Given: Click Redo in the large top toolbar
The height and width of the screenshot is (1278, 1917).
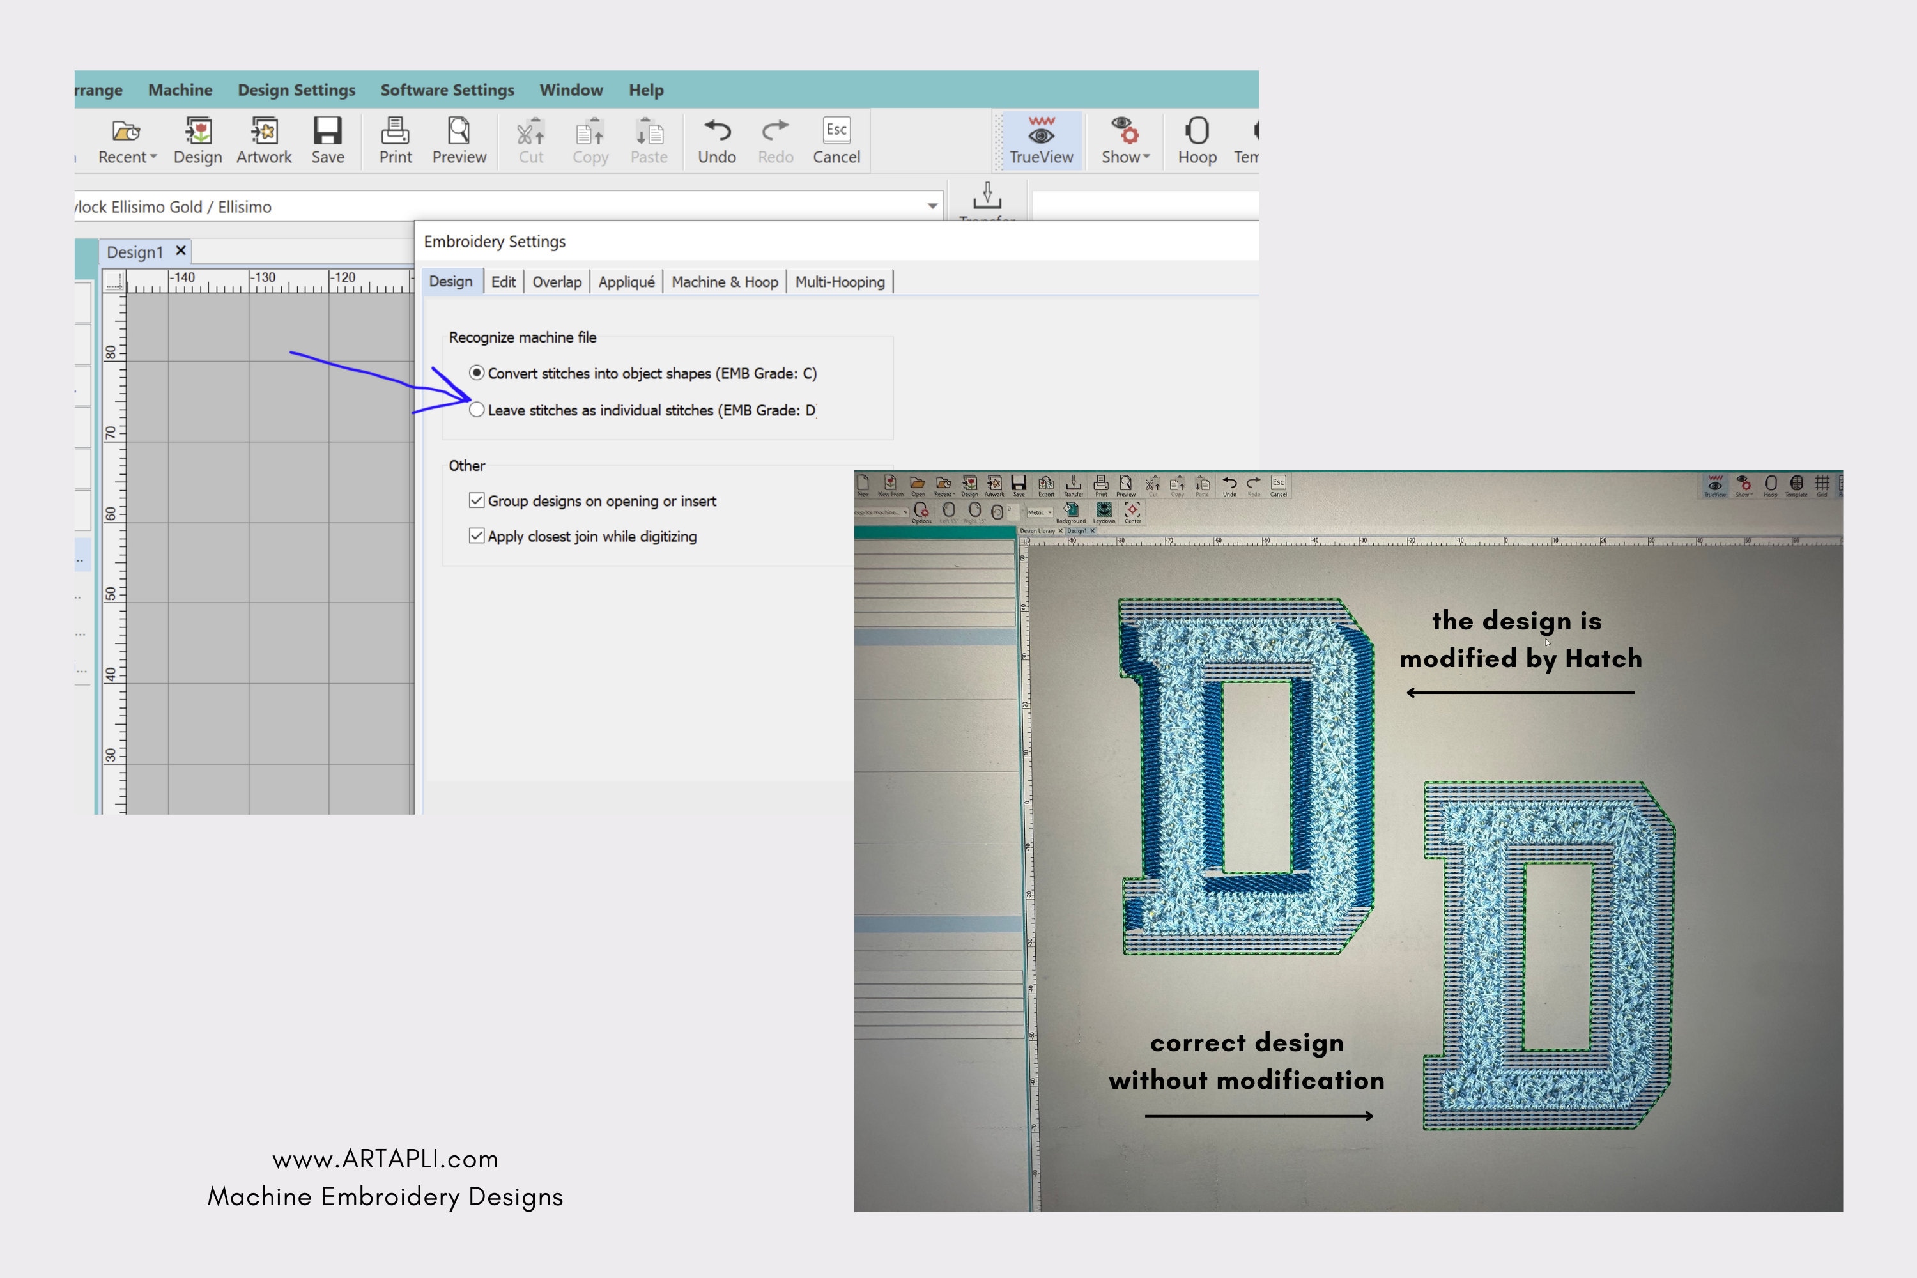Looking at the screenshot, I should tap(775, 141).
